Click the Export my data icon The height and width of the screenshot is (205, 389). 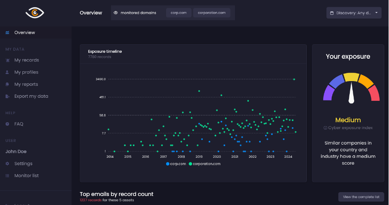tap(7, 96)
